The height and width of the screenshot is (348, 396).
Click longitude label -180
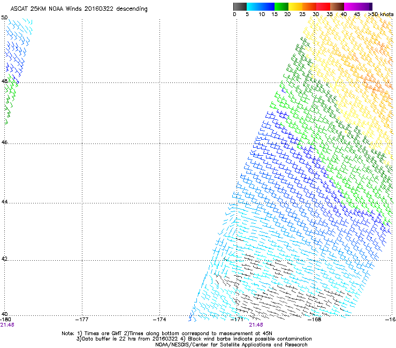point(5,320)
